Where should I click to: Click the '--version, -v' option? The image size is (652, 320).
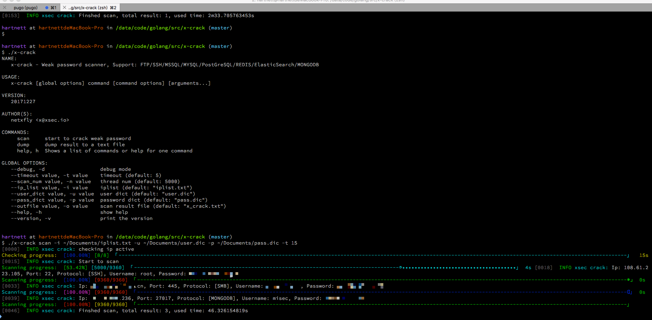tap(31, 219)
